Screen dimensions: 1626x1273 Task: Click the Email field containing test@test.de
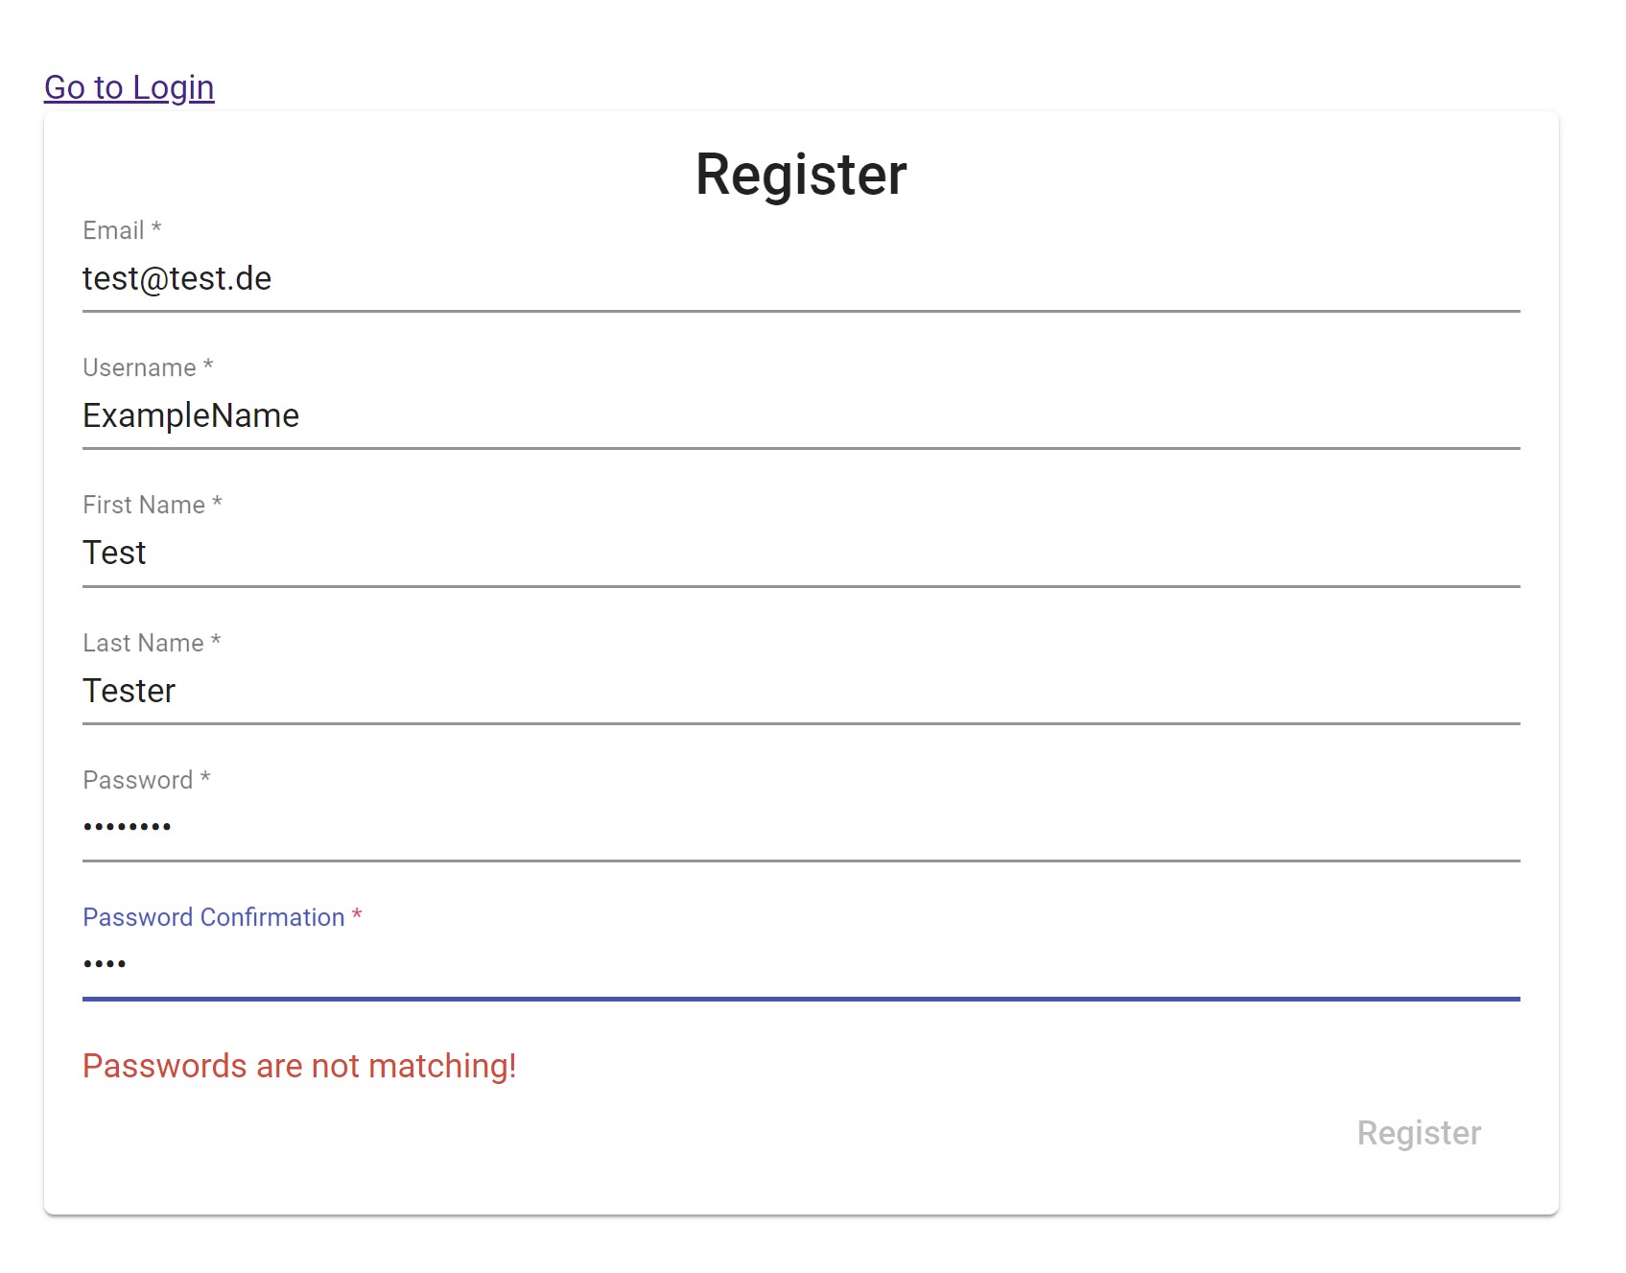point(800,279)
